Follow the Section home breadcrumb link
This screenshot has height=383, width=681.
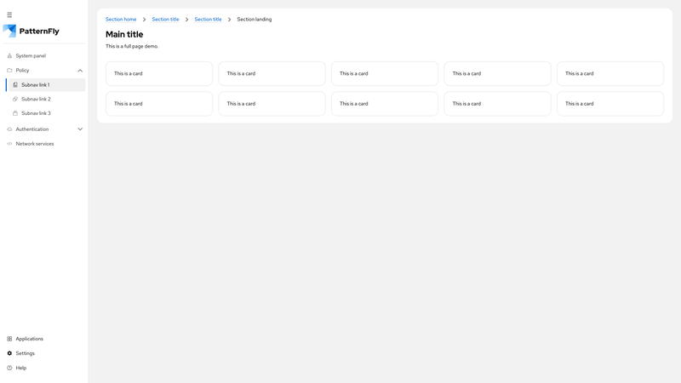point(121,19)
